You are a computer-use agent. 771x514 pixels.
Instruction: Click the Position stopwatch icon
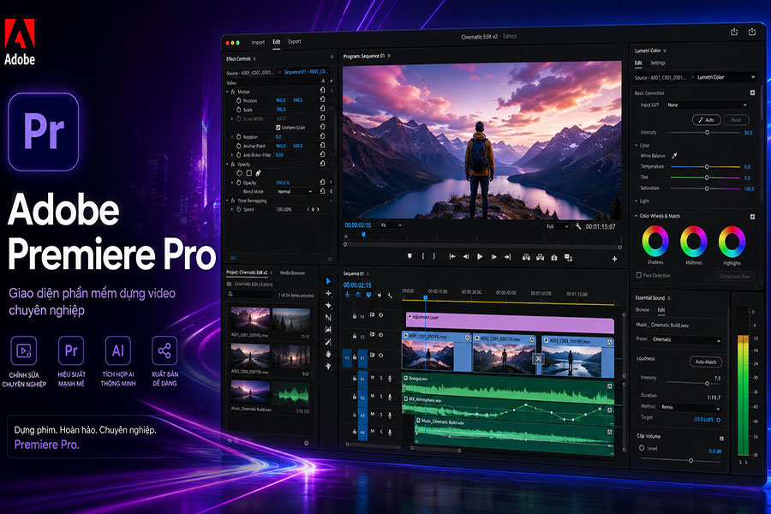238,100
